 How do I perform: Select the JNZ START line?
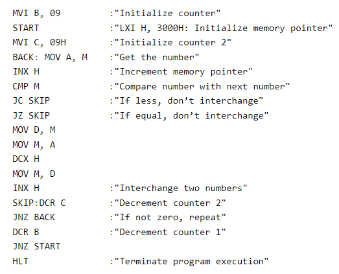point(36,246)
